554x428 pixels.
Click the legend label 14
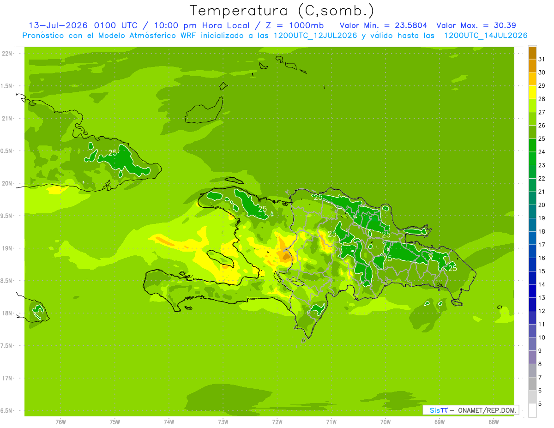click(x=542, y=284)
